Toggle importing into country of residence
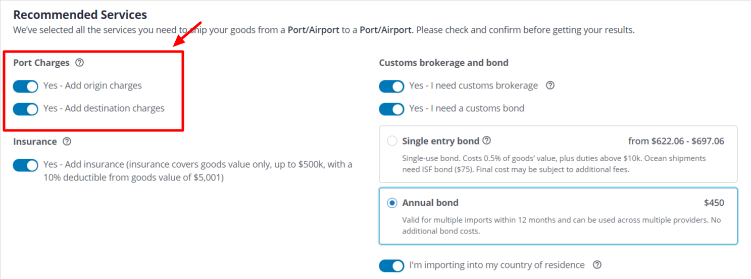 (391, 265)
